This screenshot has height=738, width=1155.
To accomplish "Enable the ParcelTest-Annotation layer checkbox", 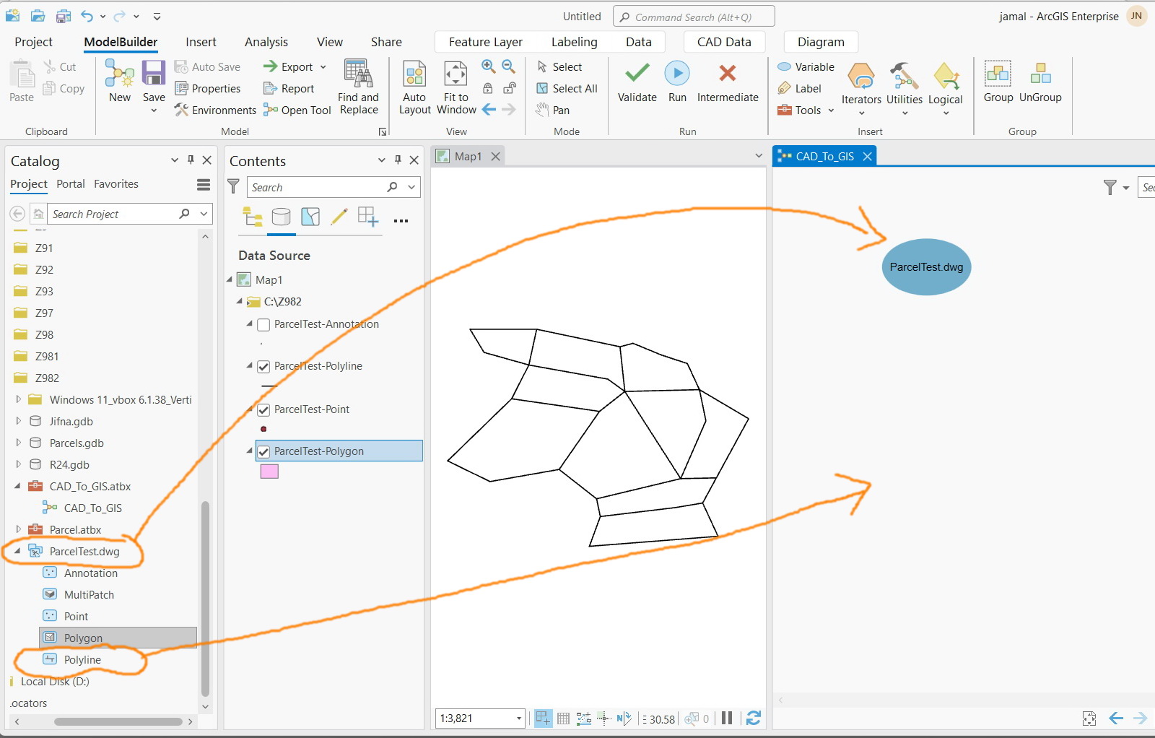I will (x=263, y=324).
